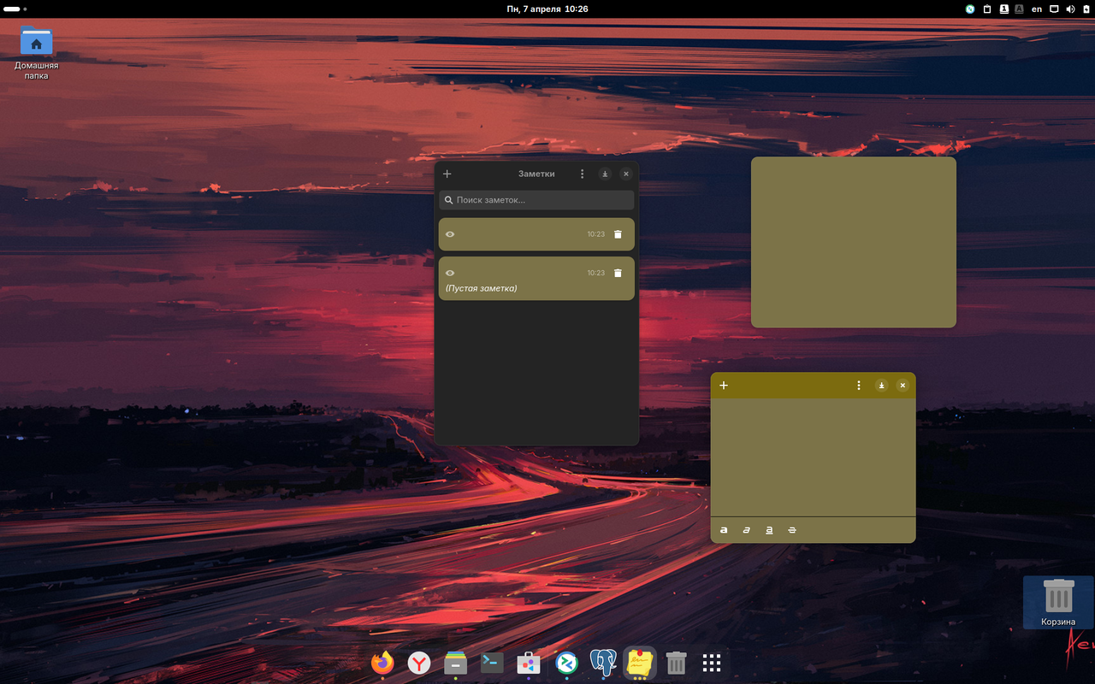The width and height of the screenshot is (1095, 684).
Task: Open the Activities pill in the top-left corner
Action: (15, 9)
